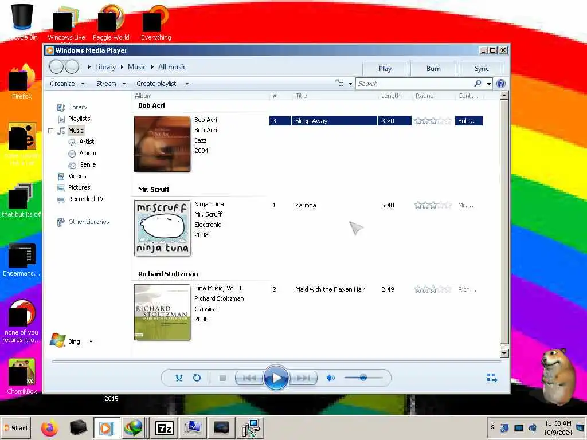Sort by the Rating column header

[425, 96]
